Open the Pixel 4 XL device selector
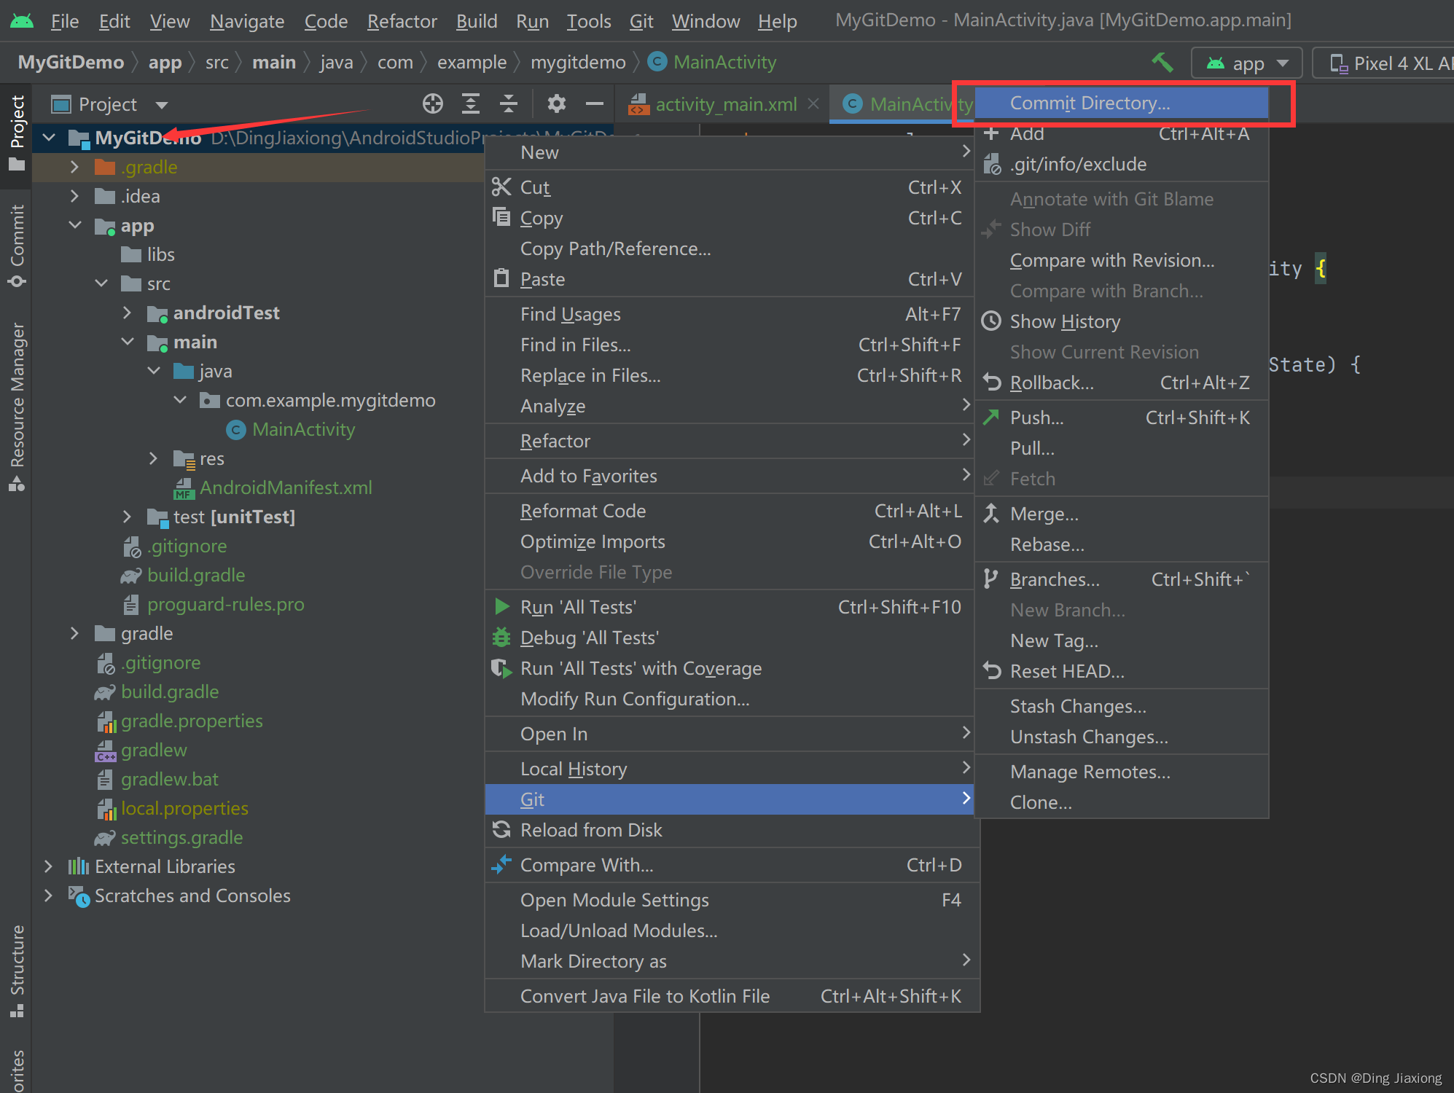 [1383, 63]
